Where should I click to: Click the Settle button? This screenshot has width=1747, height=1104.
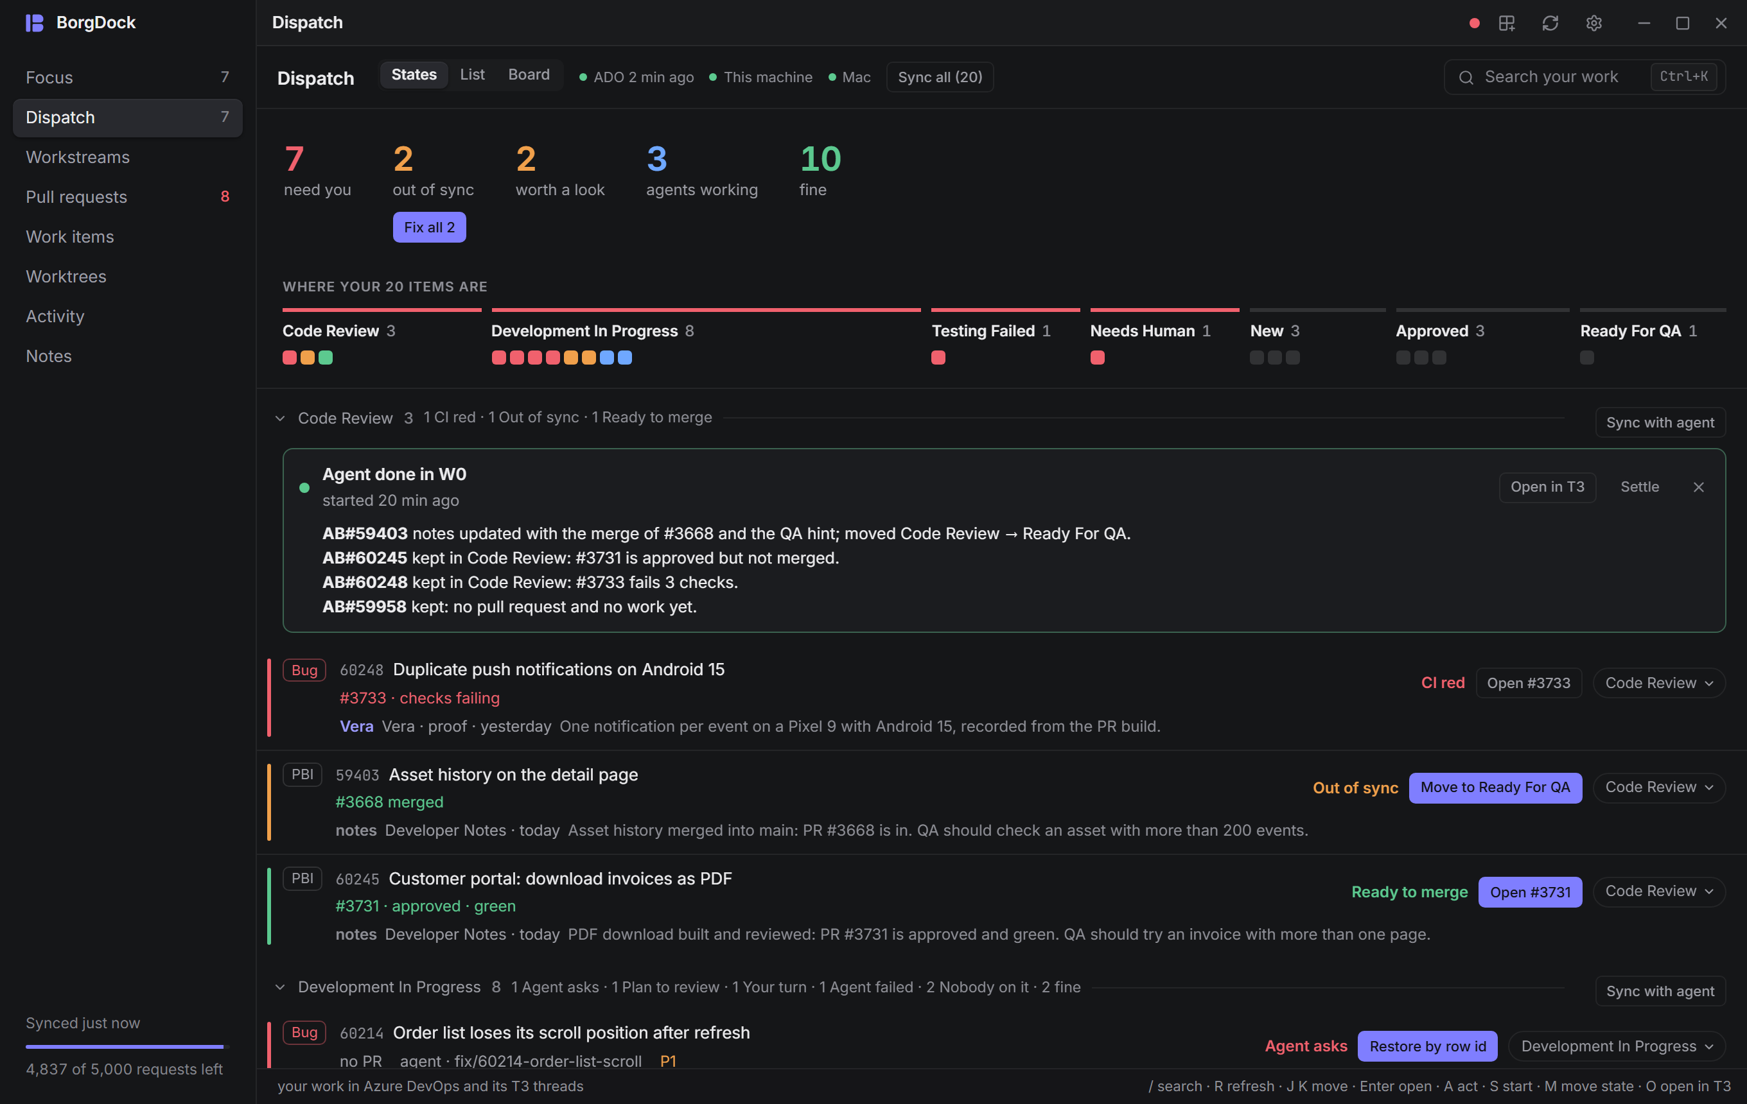1639,487
